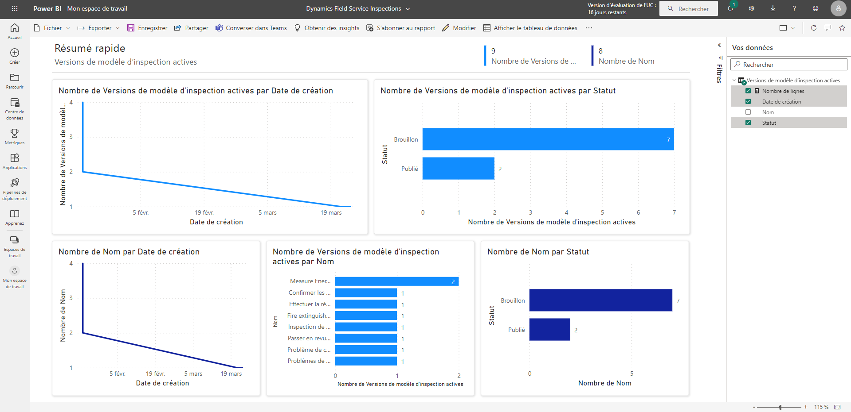
Task: Click Obtenir des insights
Action: pos(327,28)
